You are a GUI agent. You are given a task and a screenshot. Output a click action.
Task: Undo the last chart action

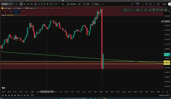103,4
